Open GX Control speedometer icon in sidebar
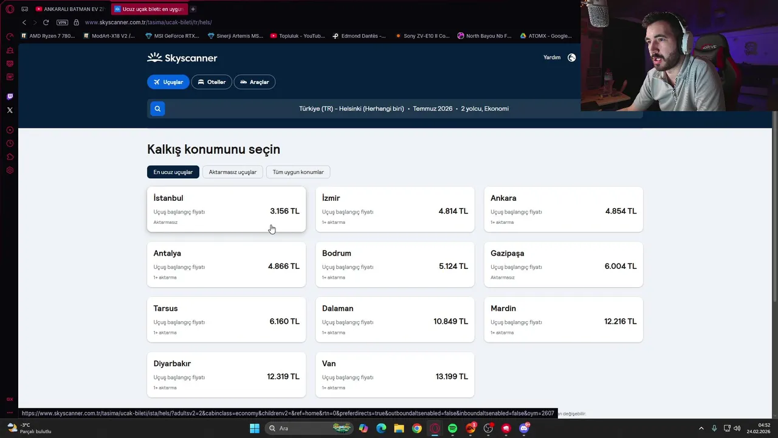 [10, 36]
